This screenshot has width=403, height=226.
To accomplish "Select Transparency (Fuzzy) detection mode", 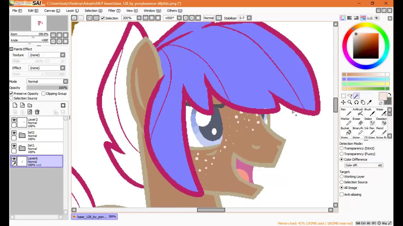I will [342, 154].
